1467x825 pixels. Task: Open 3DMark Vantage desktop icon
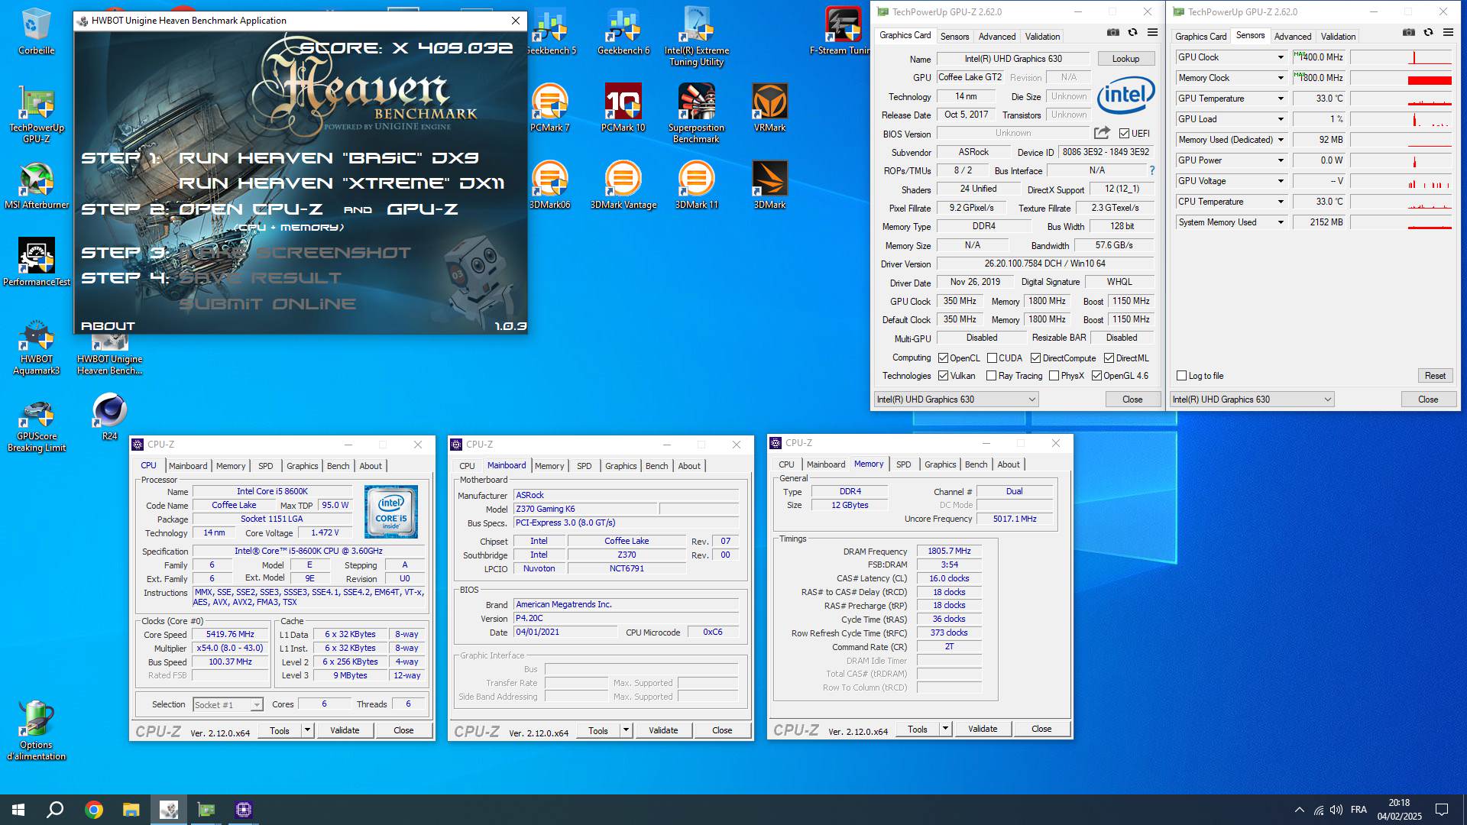click(x=623, y=186)
